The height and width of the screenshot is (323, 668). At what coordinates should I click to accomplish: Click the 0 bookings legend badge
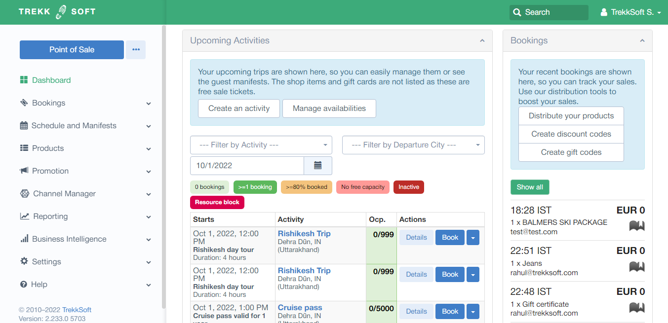pyautogui.click(x=210, y=187)
